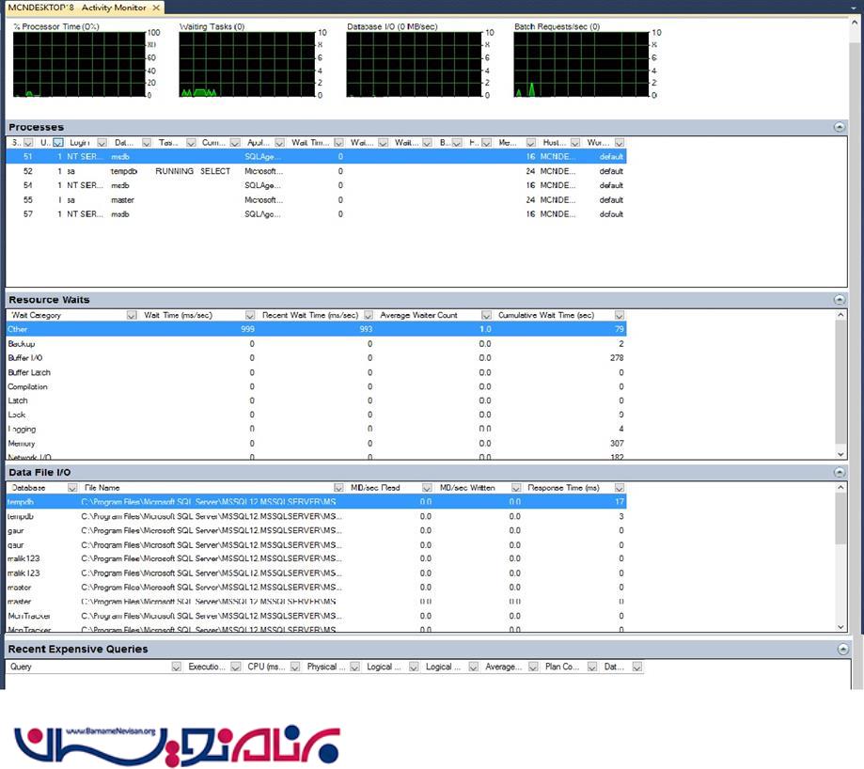Click the Database I/O graph

point(414,64)
